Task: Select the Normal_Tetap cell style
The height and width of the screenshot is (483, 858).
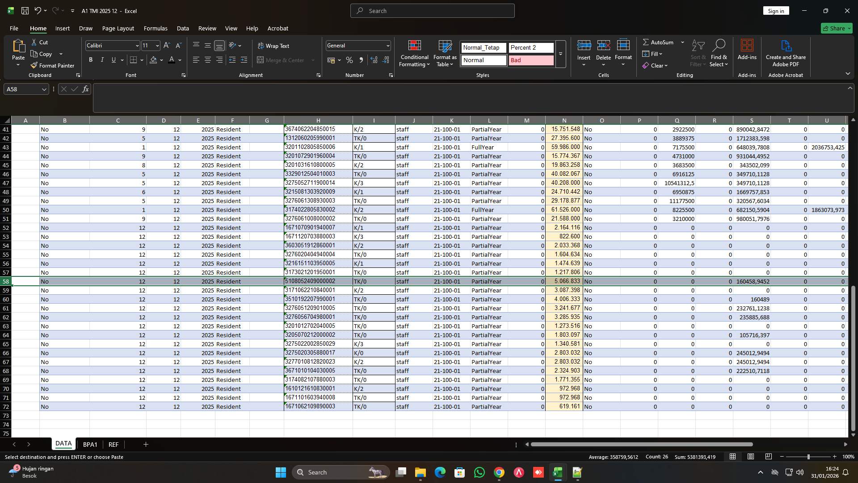Action: pyautogui.click(x=483, y=47)
